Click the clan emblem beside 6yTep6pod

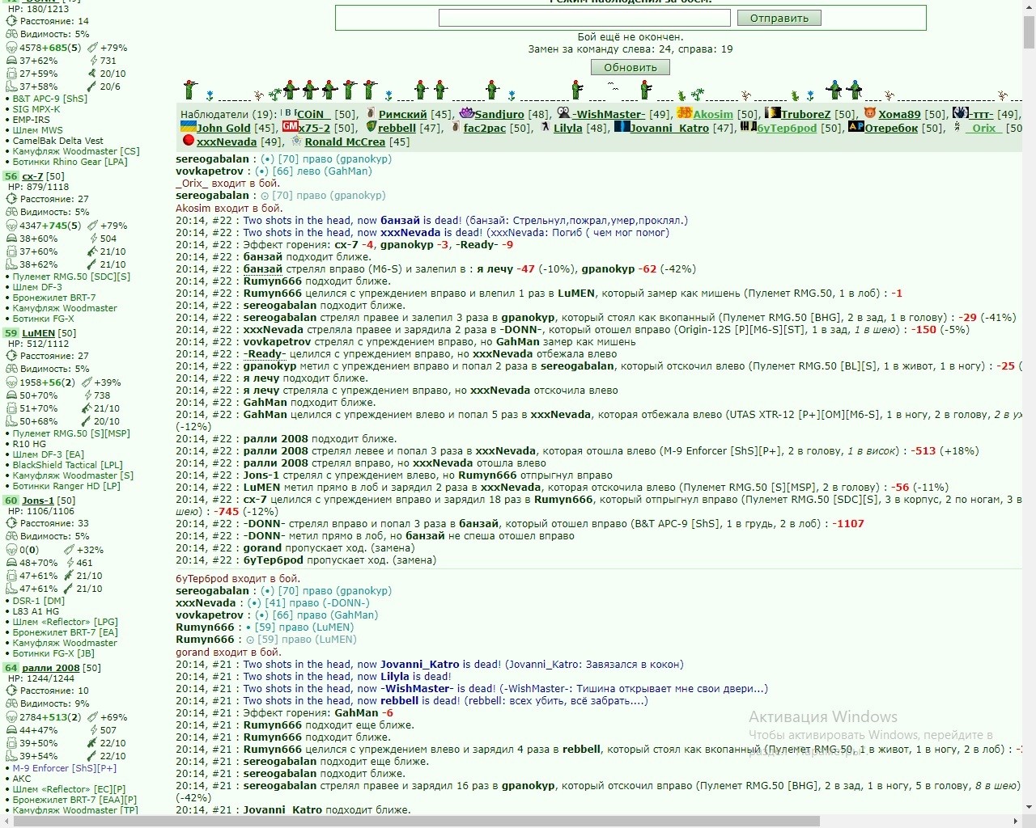(x=749, y=127)
